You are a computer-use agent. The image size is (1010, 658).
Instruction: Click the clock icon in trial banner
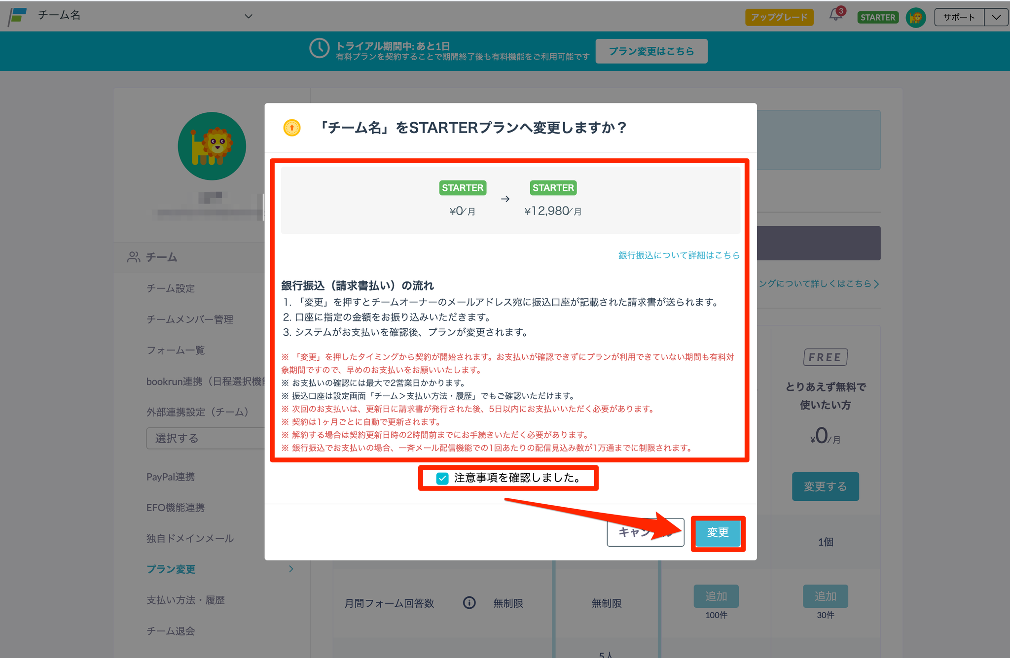(x=319, y=48)
